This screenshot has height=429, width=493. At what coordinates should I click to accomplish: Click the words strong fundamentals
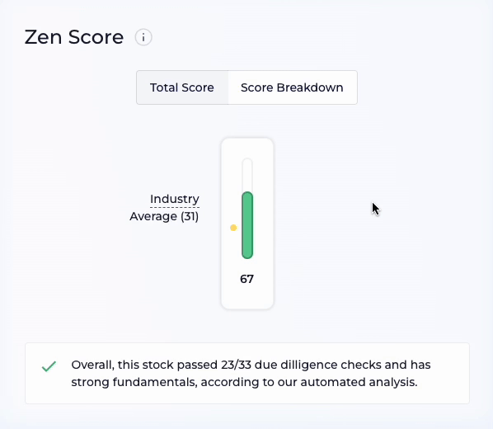(x=134, y=382)
